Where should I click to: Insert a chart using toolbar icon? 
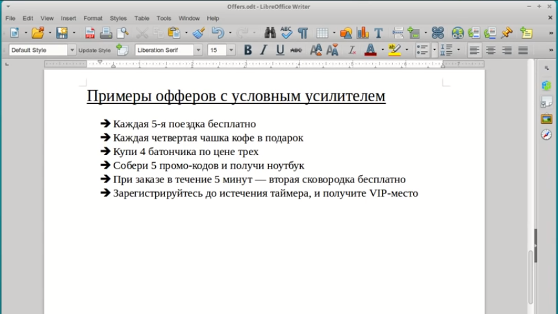click(362, 32)
